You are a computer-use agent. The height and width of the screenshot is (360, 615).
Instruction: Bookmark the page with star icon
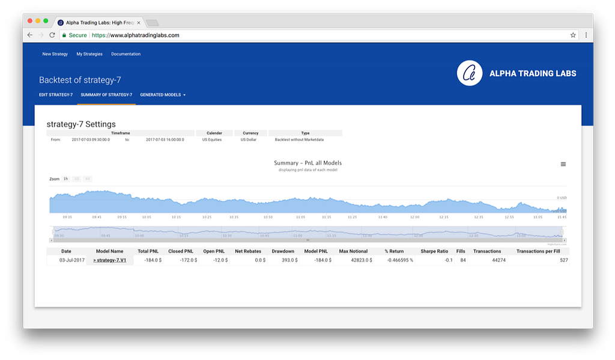pyautogui.click(x=573, y=35)
